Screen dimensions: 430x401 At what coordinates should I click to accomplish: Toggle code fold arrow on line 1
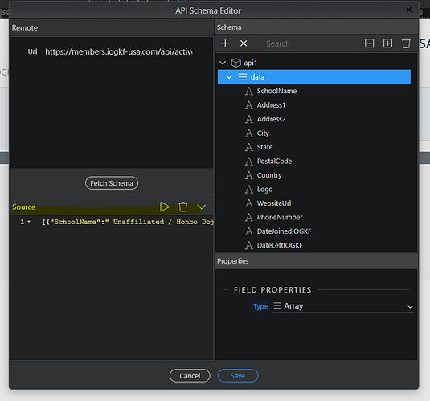29,222
